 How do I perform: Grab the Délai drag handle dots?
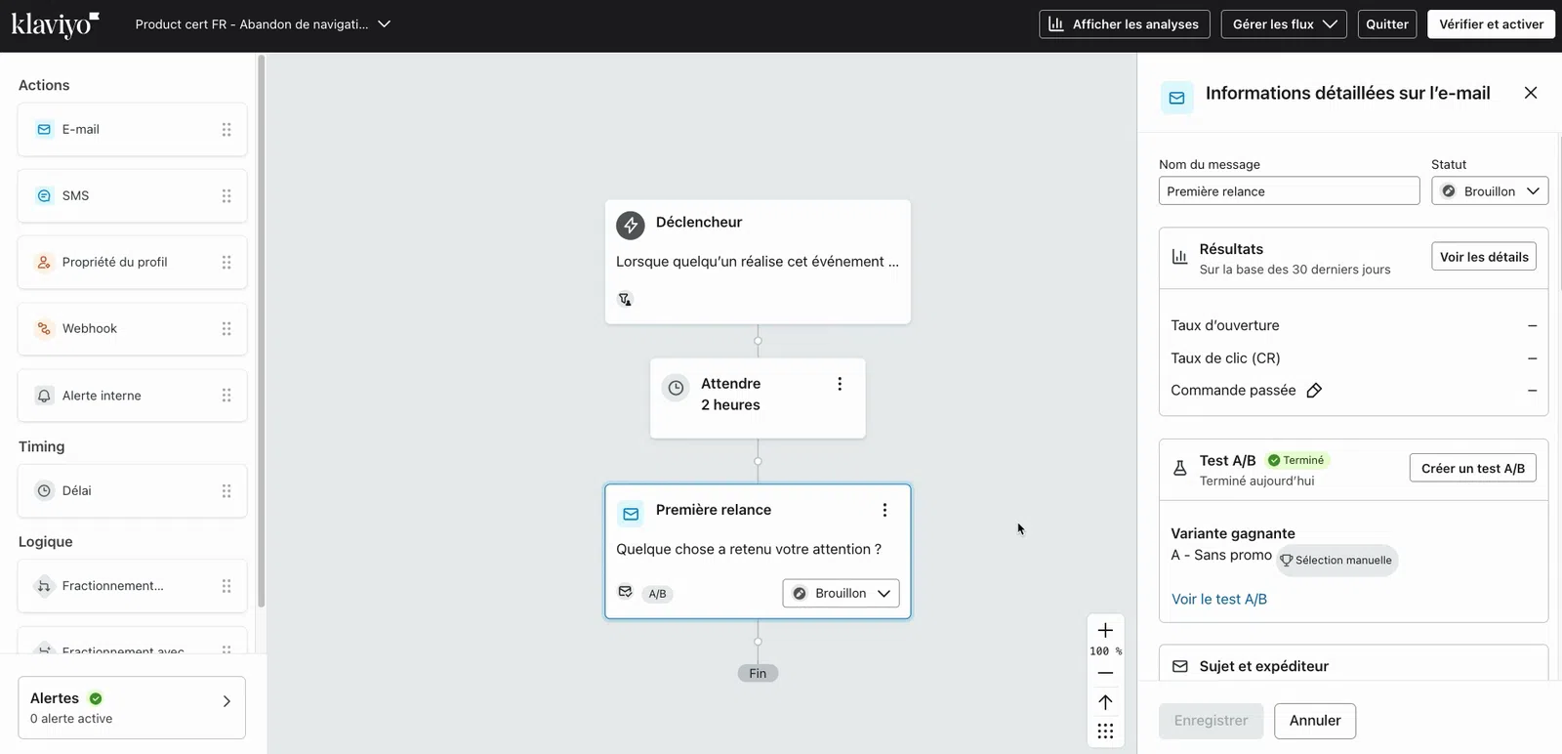pos(226,490)
